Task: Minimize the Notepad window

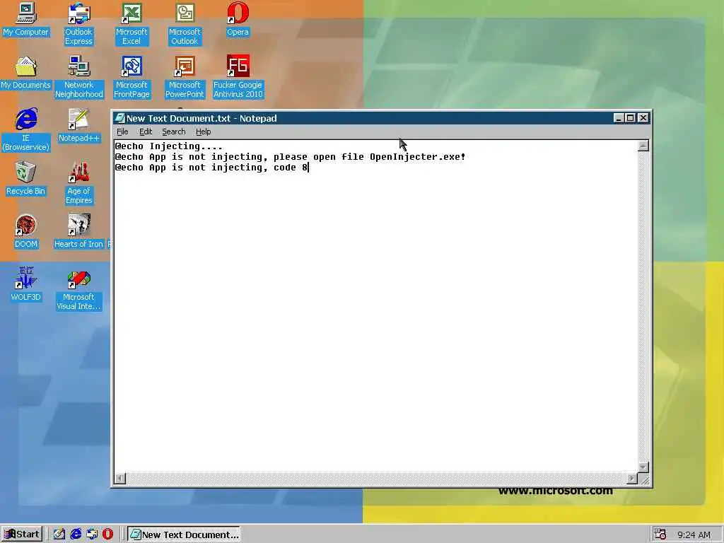Action: [x=619, y=118]
